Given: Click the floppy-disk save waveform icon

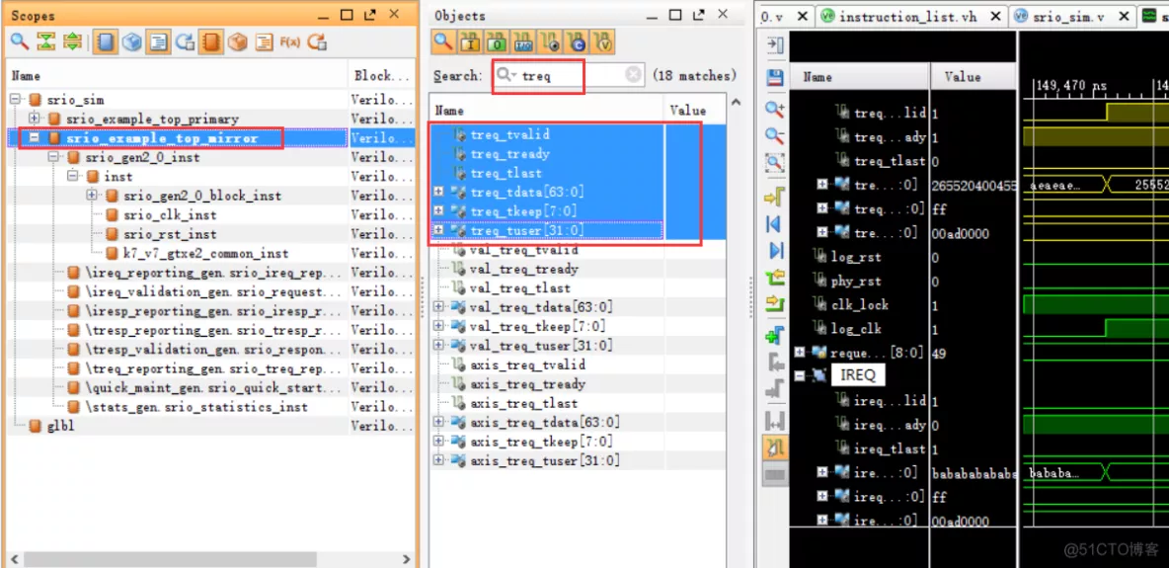Looking at the screenshot, I should [775, 78].
